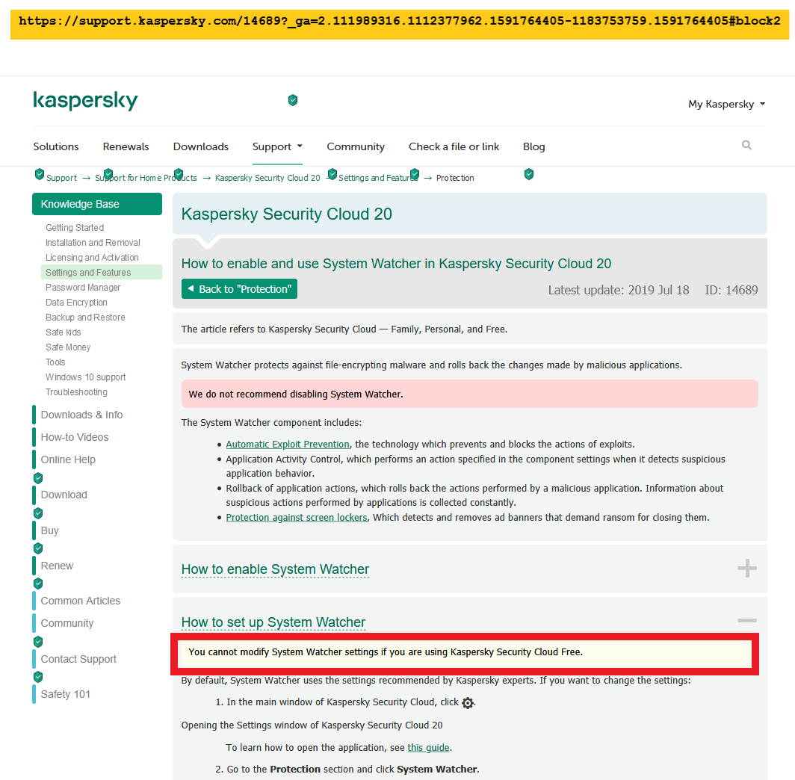Open Getting Started in the sidebar

click(x=75, y=228)
